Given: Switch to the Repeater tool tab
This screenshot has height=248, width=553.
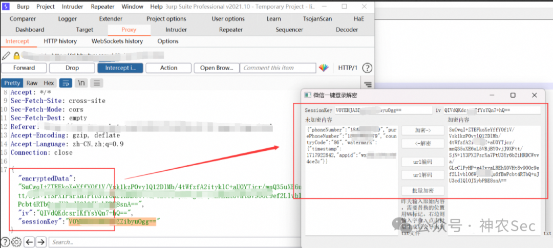Looking at the screenshot, I should pos(230,30).
